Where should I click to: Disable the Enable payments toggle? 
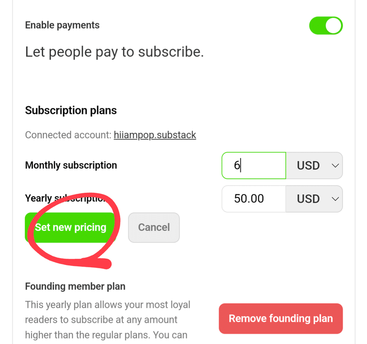326,26
